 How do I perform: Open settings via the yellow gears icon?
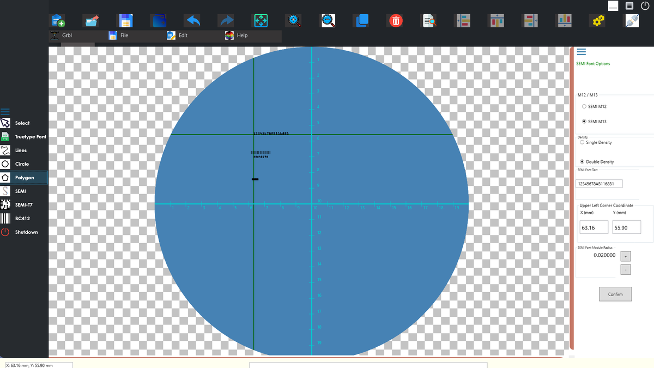[x=598, y=21]
